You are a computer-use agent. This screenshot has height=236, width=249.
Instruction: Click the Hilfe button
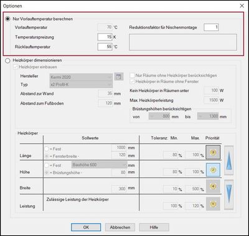[154, 227]
